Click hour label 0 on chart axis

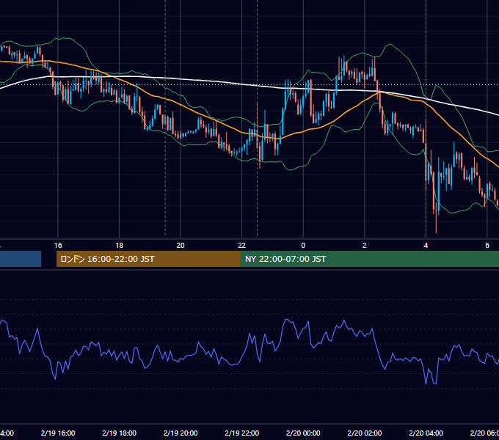pos(303,246)
